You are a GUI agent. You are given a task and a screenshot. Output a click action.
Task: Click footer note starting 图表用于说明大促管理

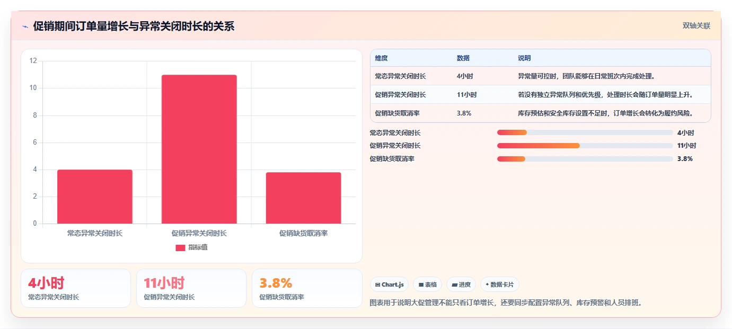(506, 303)
